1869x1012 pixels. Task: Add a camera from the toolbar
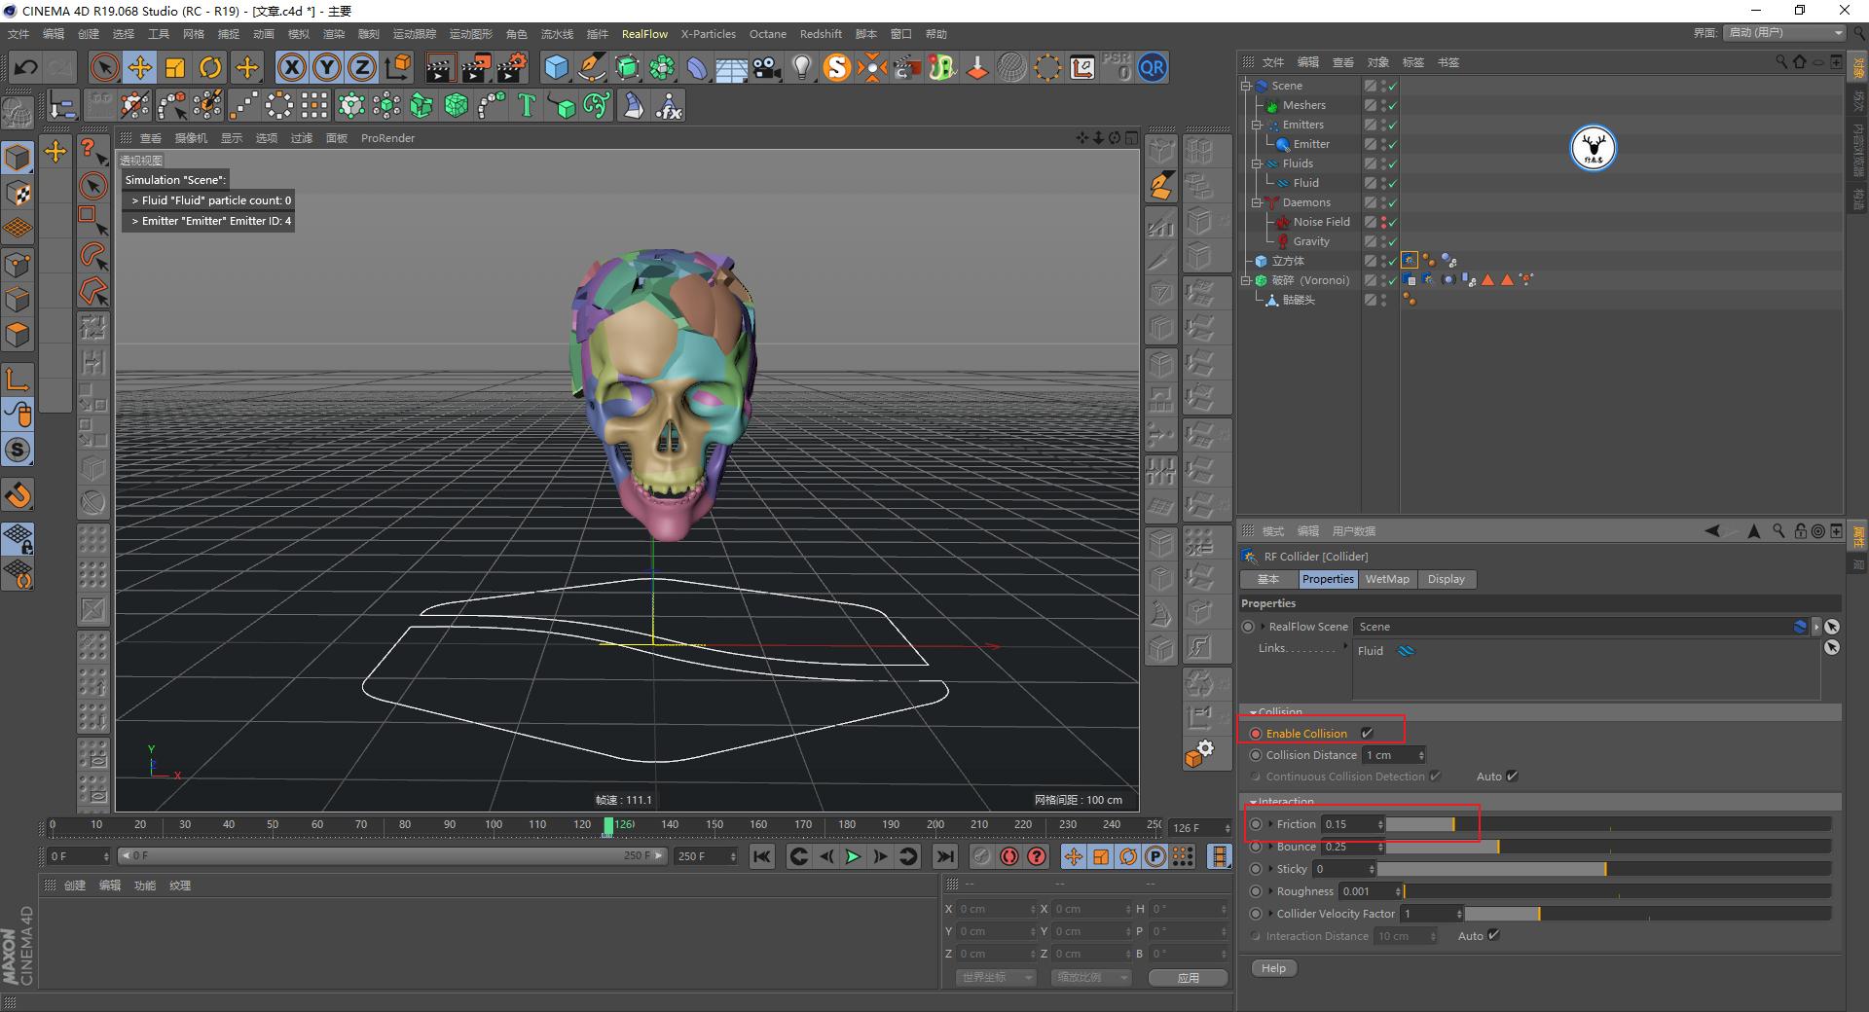click(765, 67)
